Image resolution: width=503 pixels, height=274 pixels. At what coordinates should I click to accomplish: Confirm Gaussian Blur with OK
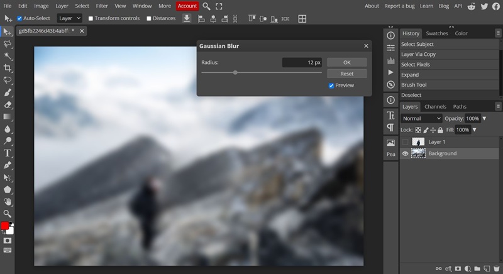[347, 62]
